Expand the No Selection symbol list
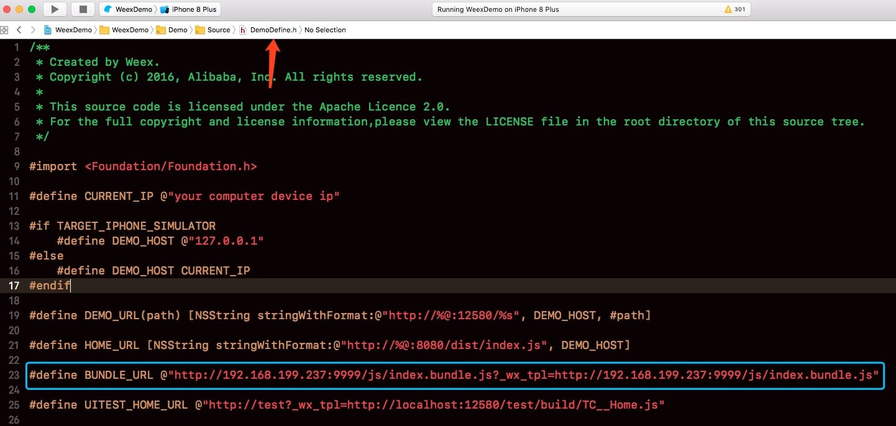896x426 pixels. coord(325,30)
